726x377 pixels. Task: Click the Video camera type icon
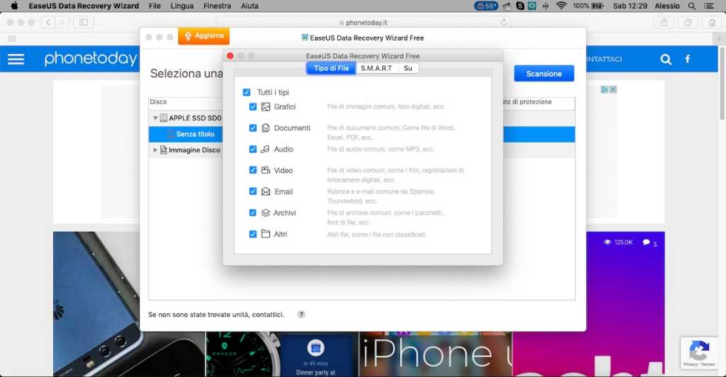[x=266, y=171]
